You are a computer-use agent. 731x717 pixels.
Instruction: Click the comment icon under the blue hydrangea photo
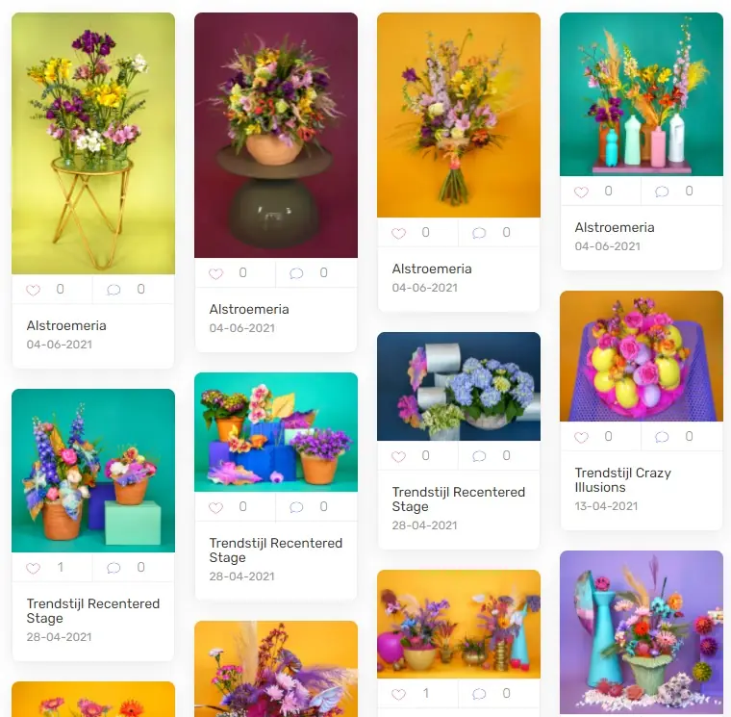479,456
